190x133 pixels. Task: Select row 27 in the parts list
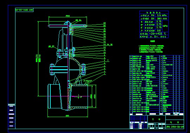pos(157,56)
